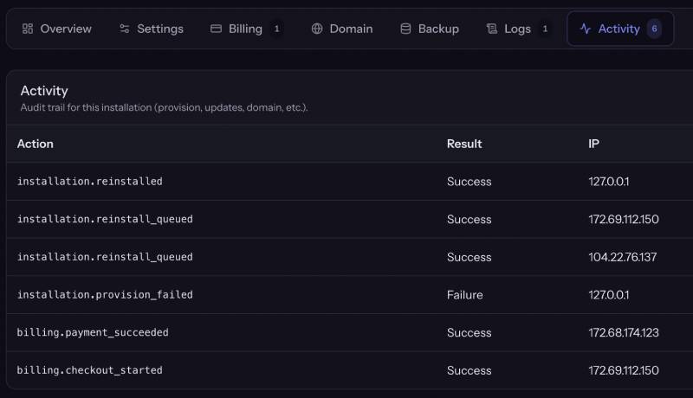Click the Billing credit card icon
The width and height of the screenshot is (693, 398).
click(216, 29)
